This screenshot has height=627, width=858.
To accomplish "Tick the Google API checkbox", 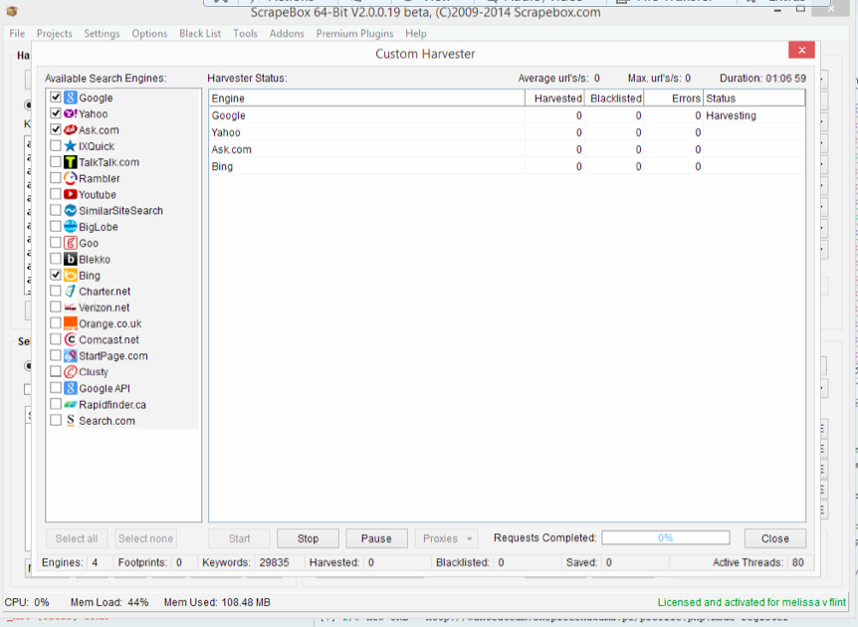I will (56, 387).
